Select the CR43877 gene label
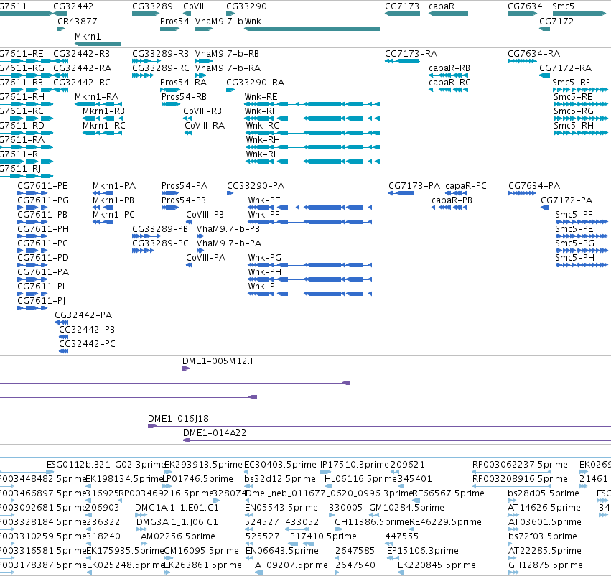611x576 pixels. (x=78, y=21)
